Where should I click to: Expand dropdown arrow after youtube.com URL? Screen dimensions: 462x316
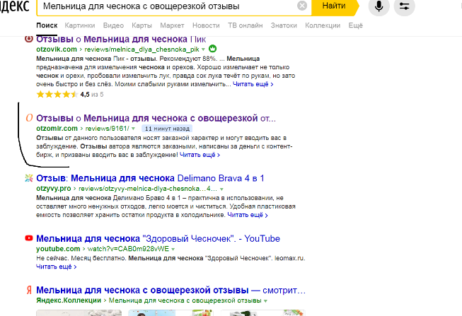click(x=173, y=249)
